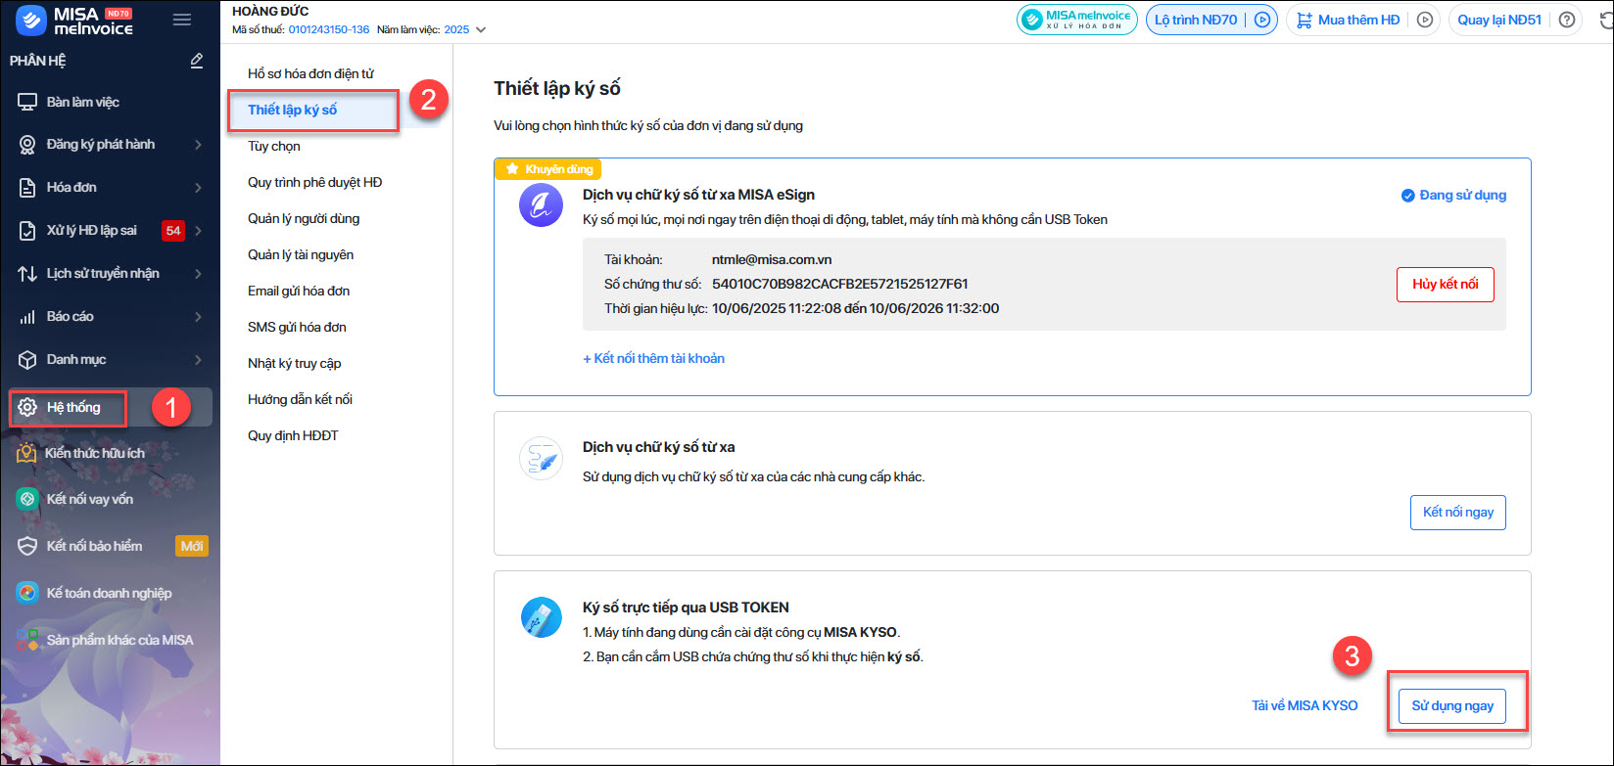Click the hamburger menu icon in sidebar
The image size is (1614, 766).
pos(182,20)
